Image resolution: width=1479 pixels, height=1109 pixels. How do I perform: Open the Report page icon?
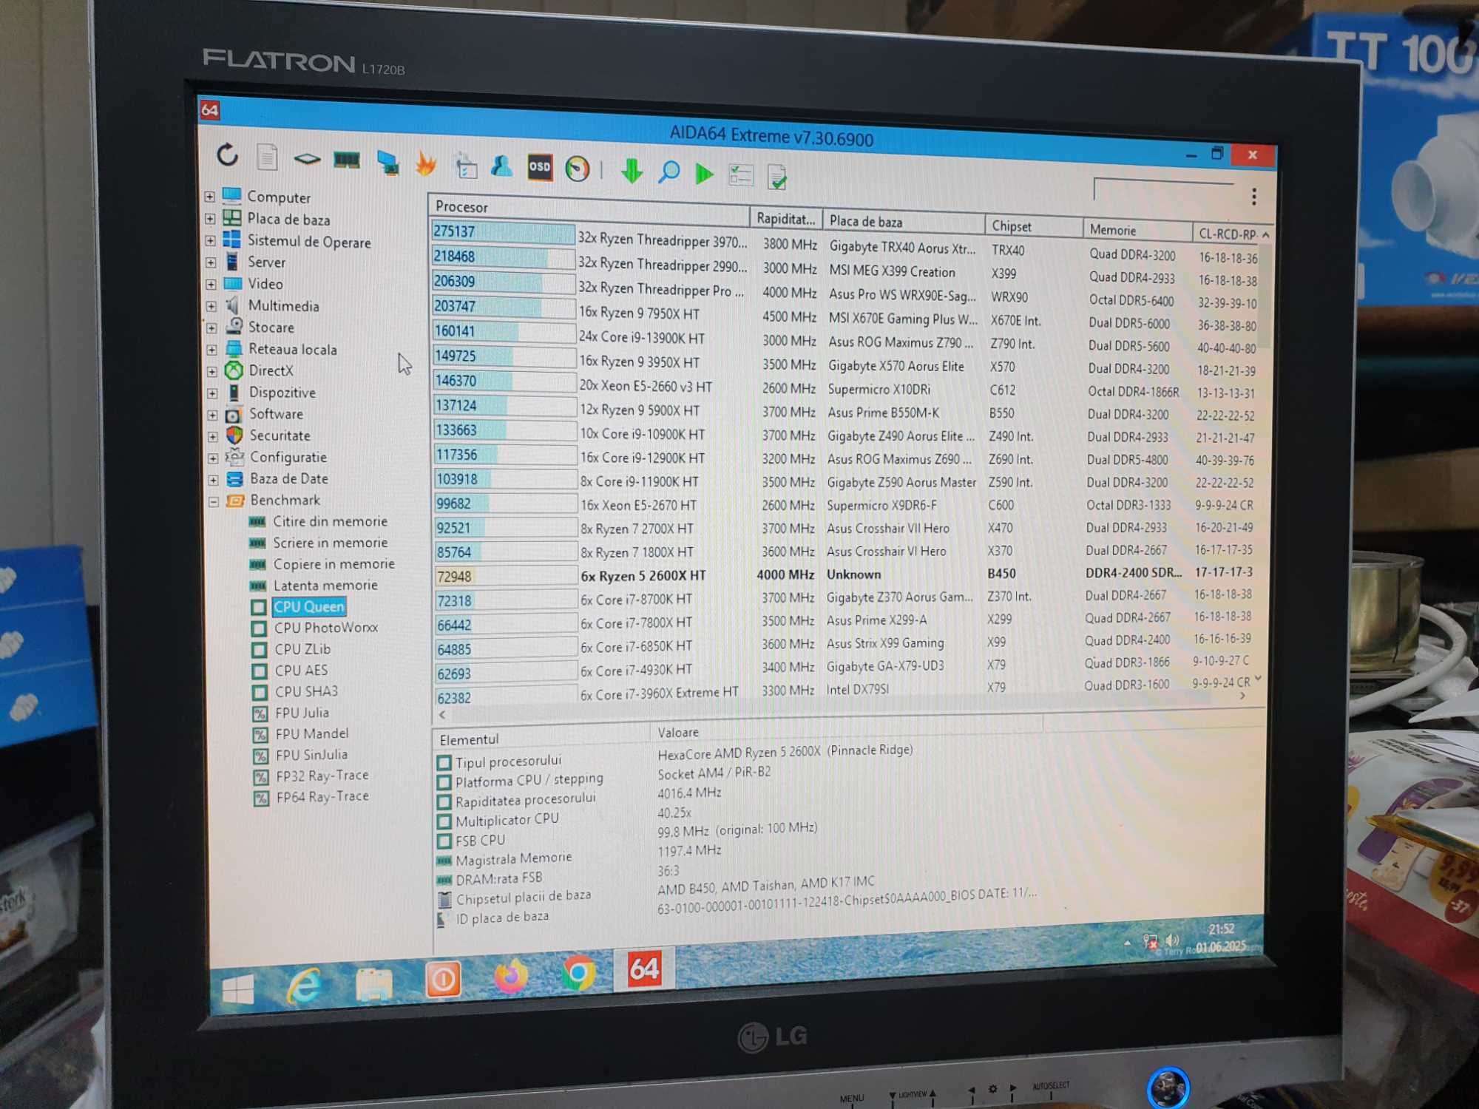click(x=267, y=157)
